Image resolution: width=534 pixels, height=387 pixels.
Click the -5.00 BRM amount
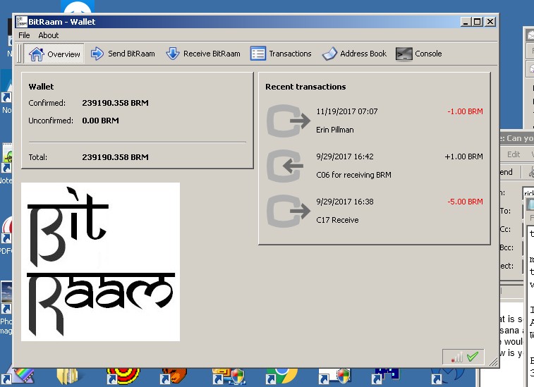[x=465, y=202]
